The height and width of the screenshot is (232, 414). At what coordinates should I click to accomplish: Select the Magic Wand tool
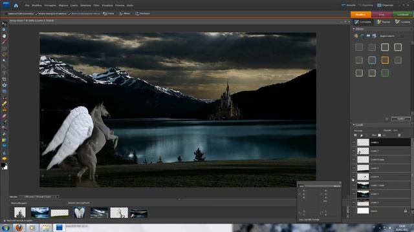coord(5,61)
